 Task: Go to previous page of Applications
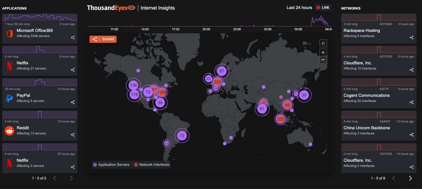[55, 178]
